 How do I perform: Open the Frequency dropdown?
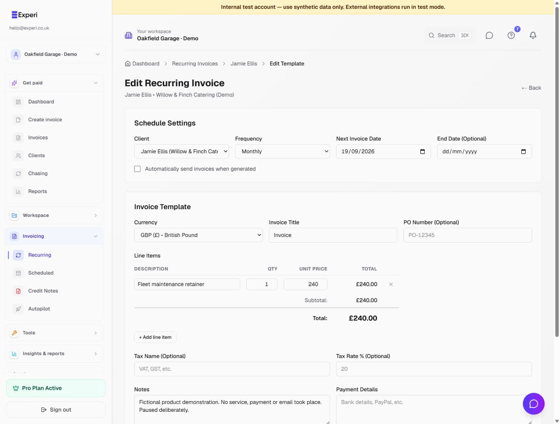pyautogui.click(x=283, y=152)
